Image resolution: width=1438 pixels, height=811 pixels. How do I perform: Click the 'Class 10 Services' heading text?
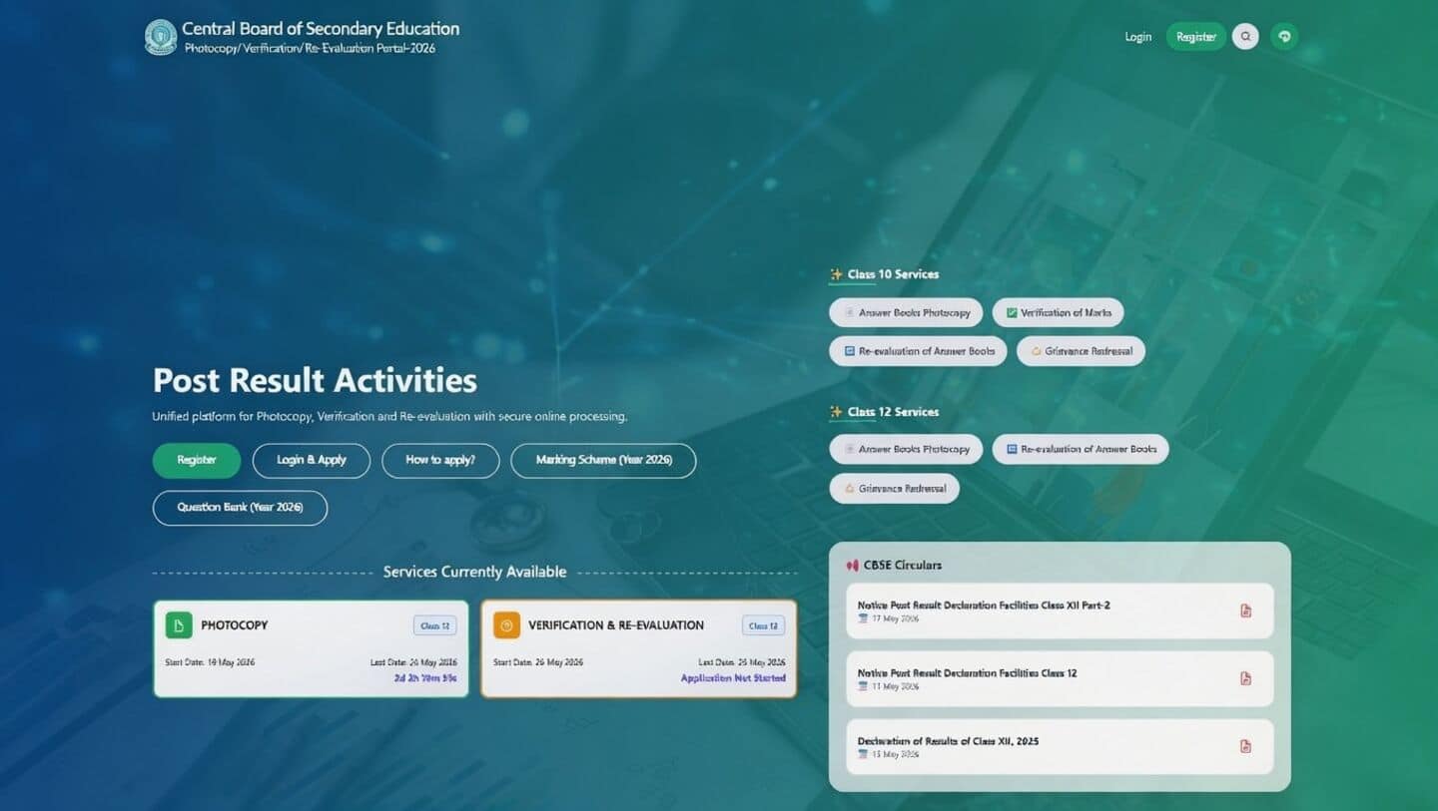(893, 274)
